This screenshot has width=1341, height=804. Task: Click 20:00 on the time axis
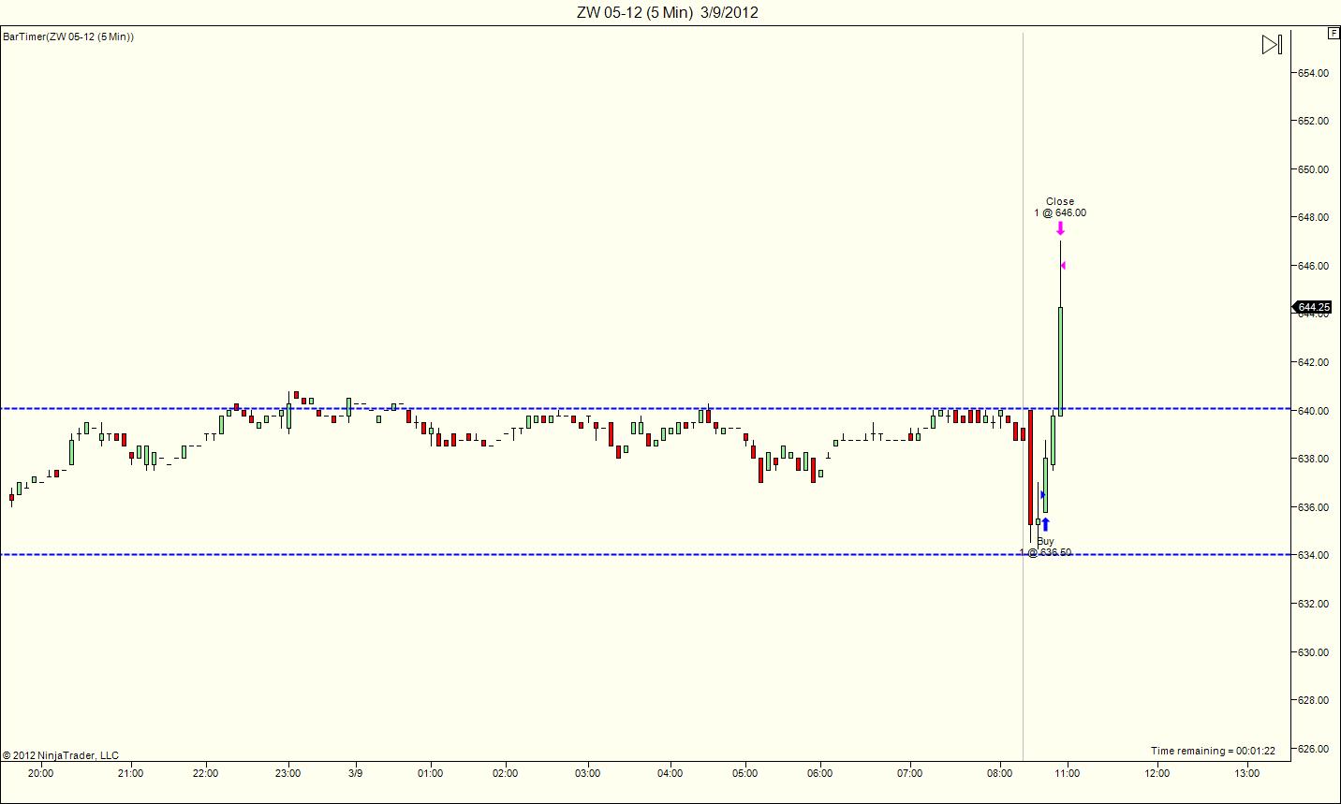point(40,773)
